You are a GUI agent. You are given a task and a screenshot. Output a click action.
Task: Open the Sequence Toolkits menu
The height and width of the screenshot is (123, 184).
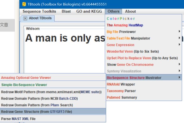coord(39,12)
